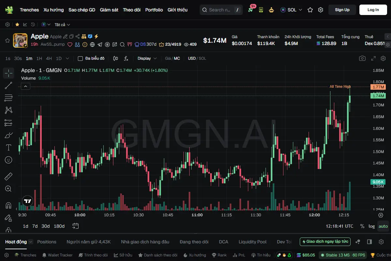Open the emoji sticker tool

(8, 160)
